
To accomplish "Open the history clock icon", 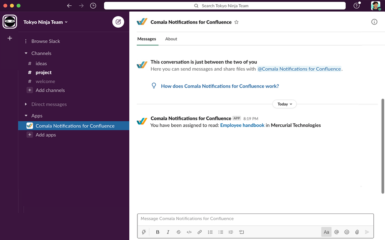I will tap(93, 6).
